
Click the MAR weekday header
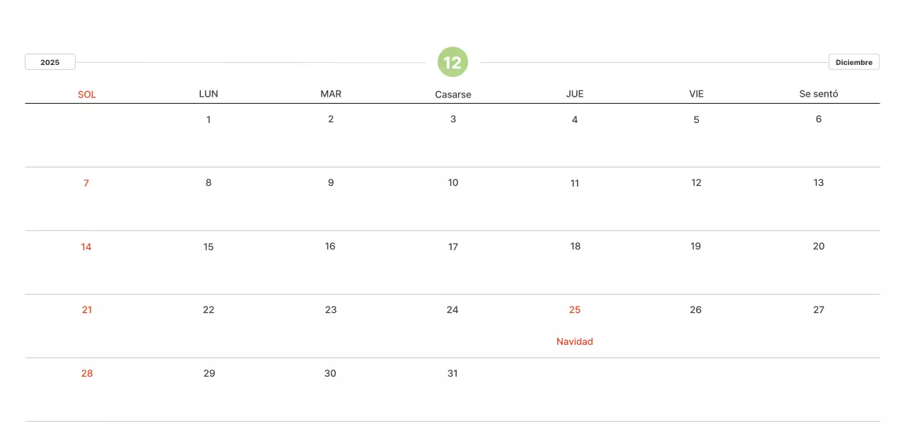[331, 94]
